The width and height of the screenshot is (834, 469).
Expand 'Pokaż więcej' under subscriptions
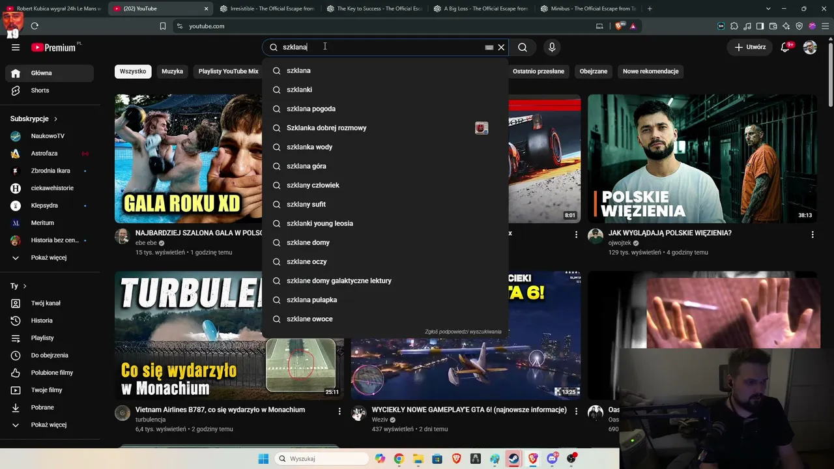click(50, 258)
